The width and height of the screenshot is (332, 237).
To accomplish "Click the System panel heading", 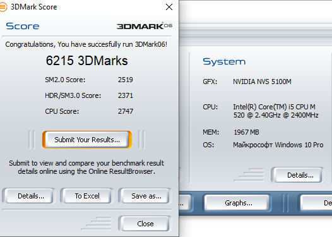I will (x=224, y=62).
